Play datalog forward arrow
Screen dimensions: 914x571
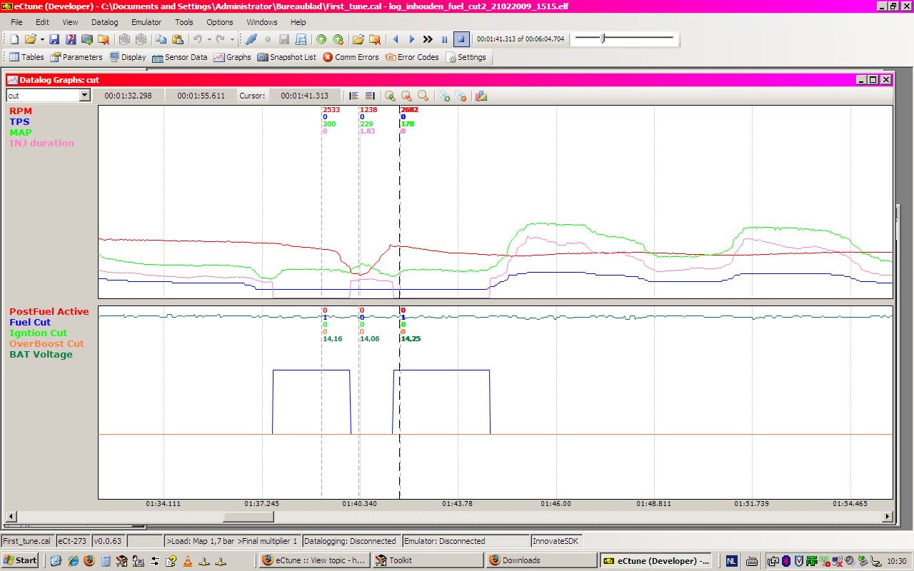[x=411, y=39]
